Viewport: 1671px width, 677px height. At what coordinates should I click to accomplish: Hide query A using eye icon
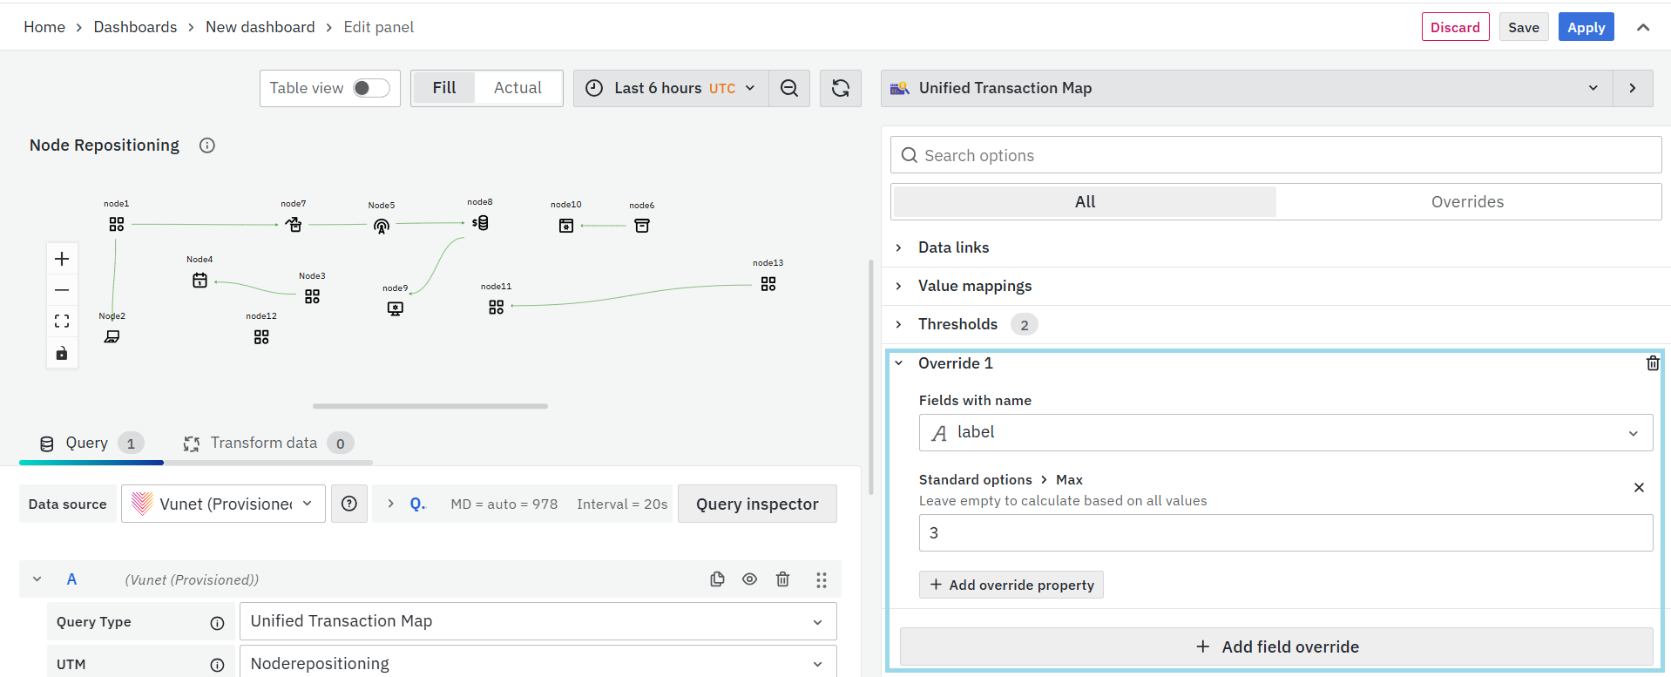point(749,579)
